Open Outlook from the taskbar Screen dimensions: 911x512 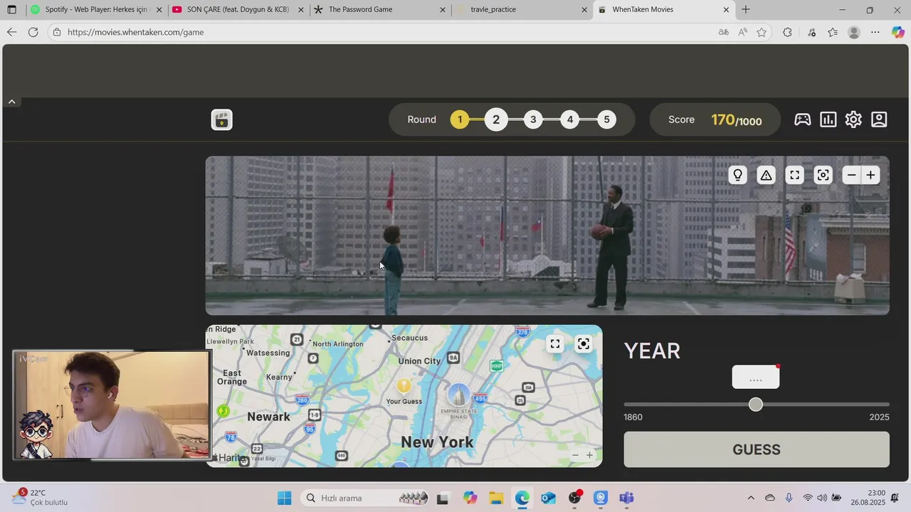pyautogui.click(x=548, y=498)
